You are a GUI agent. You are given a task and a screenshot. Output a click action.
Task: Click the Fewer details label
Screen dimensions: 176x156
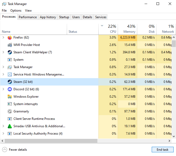(18, 150)
